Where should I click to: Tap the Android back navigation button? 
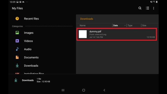click(104, 90)
